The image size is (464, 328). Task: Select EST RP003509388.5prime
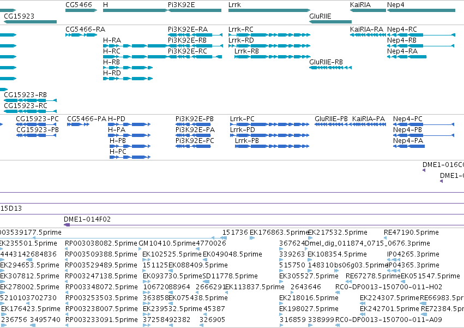point(67,260)
